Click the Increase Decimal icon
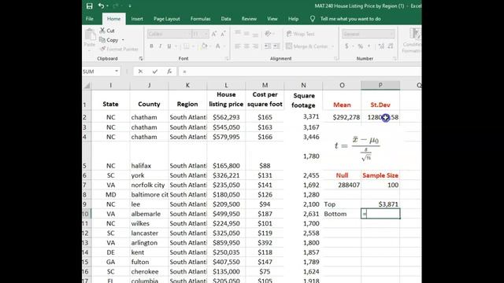This screenshot has height=283, width=504. click(x=381, y=46)
